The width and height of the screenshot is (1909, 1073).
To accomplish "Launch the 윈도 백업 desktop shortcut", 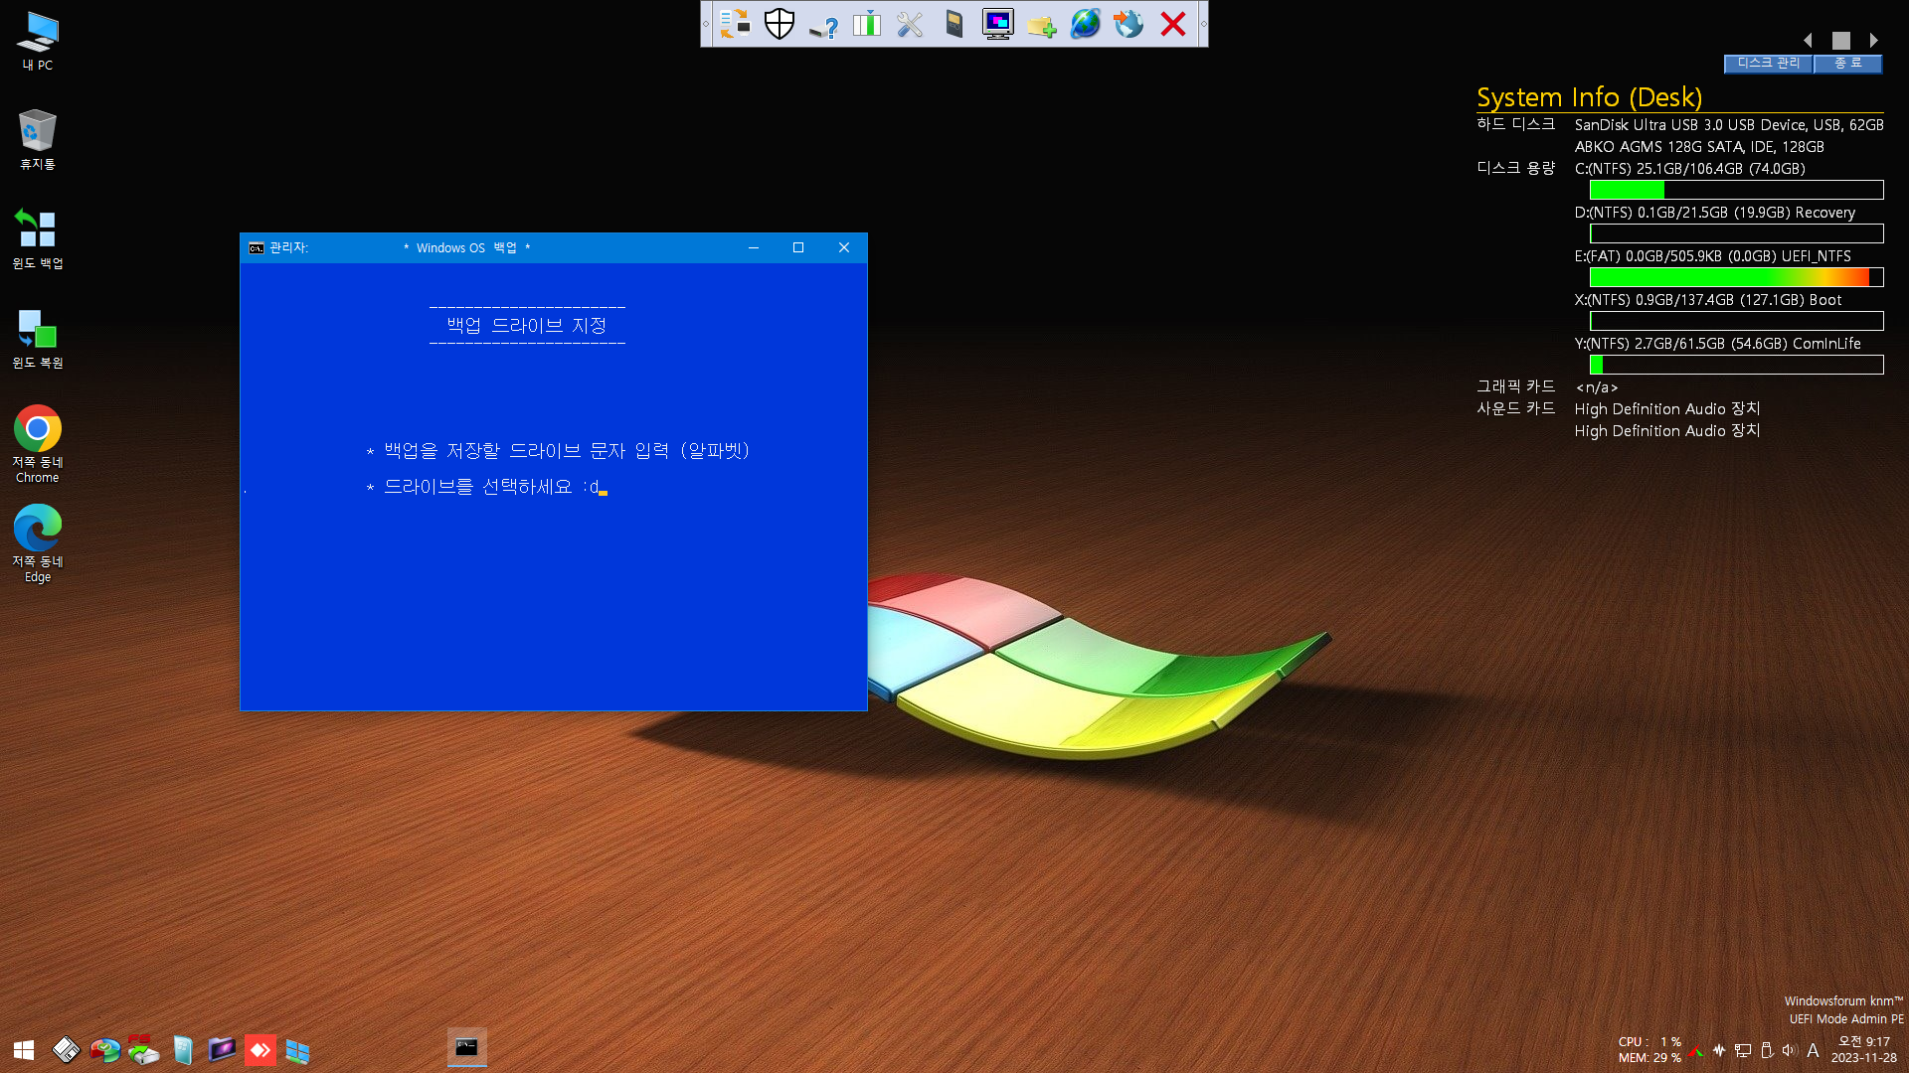I will 38,238.
